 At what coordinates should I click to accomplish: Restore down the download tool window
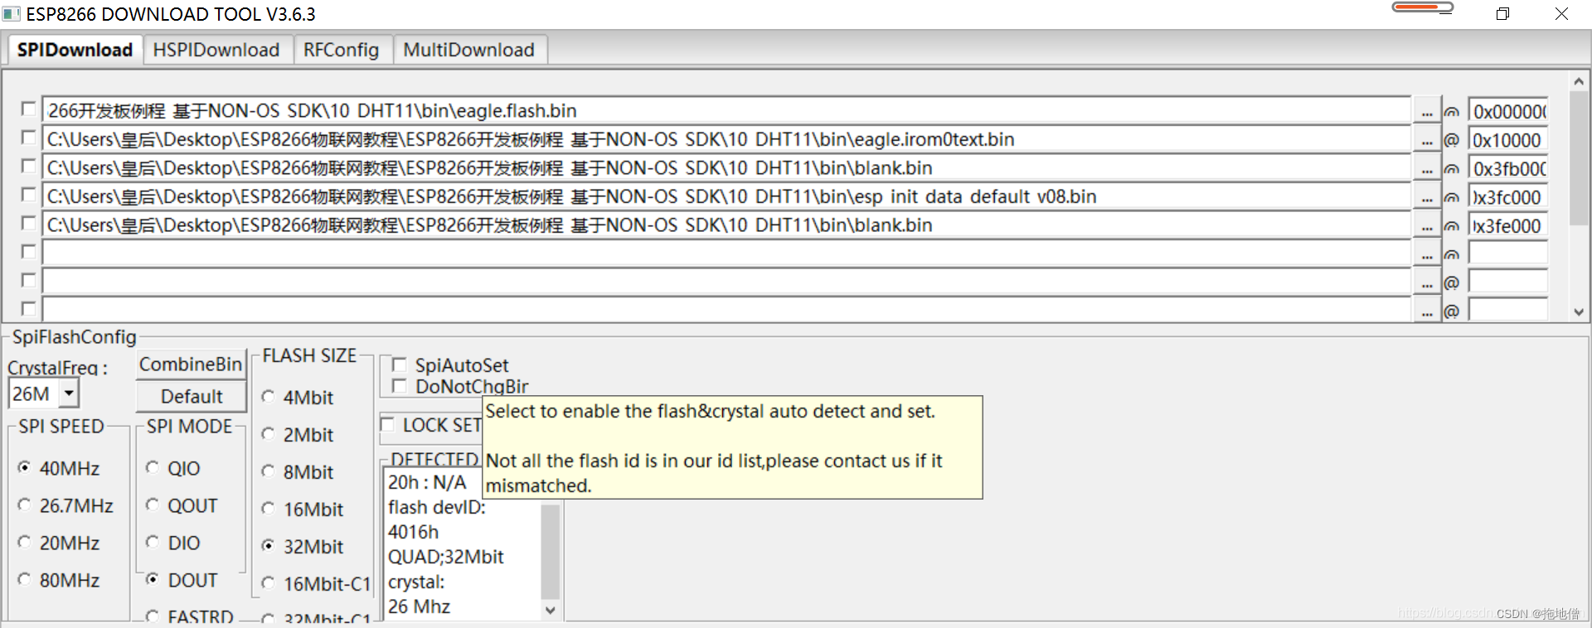(x=1502, y=14)
